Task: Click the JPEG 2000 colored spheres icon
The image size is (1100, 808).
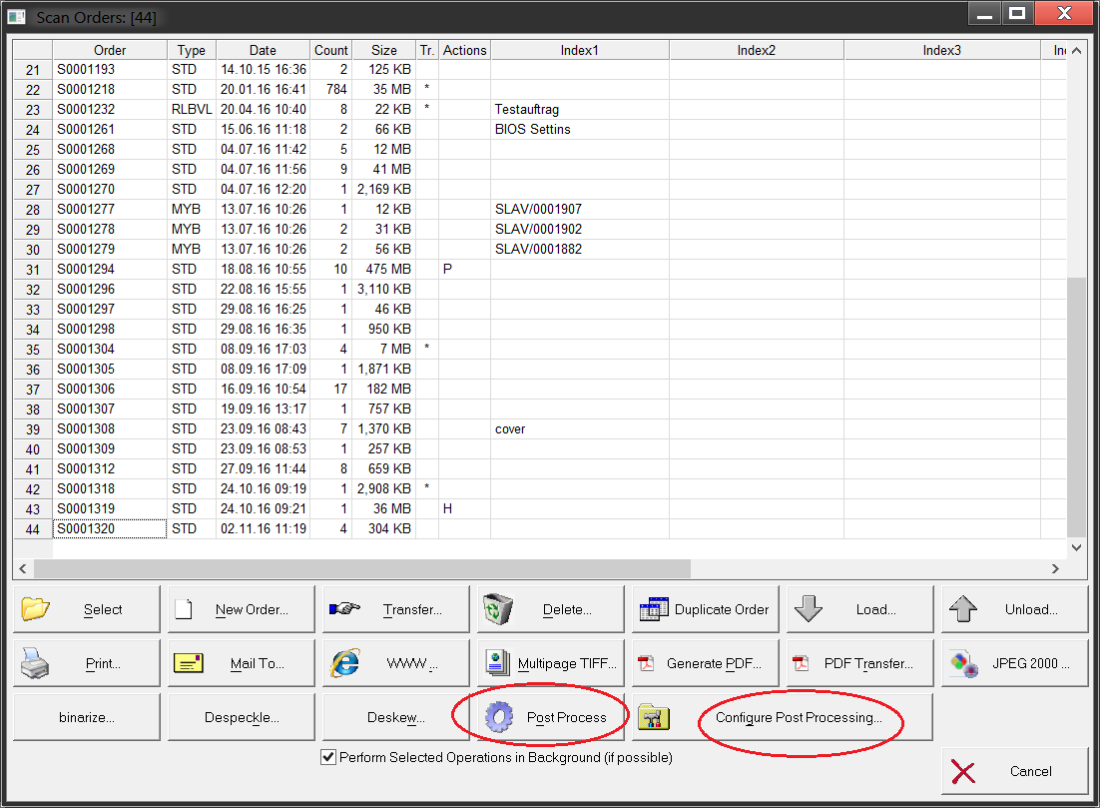Action: coord(964,663)
